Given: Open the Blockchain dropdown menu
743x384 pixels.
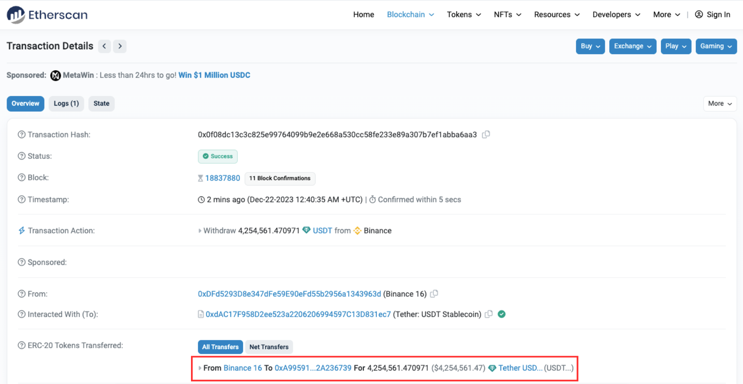Looking at the screenshot, I should pyautogui.click(x=410, y=14).
